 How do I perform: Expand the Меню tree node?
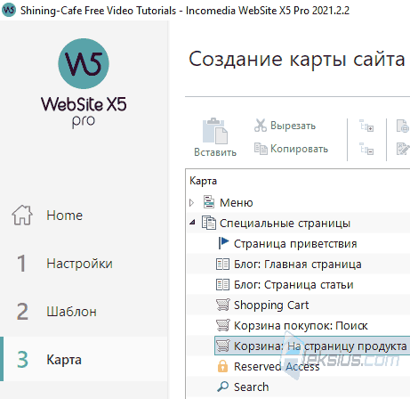click(192, 203)
